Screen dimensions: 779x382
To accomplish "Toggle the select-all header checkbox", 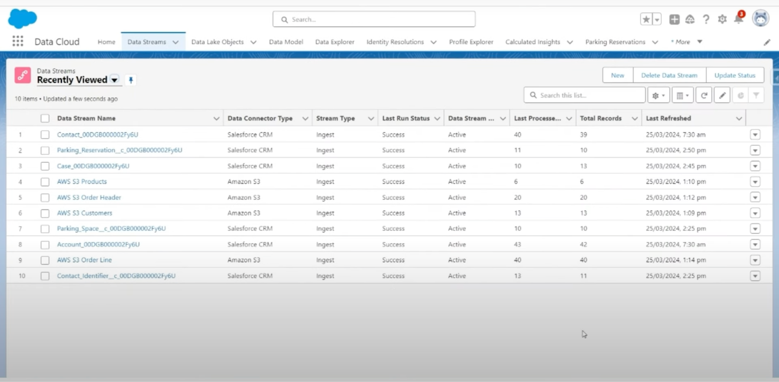I will pyautogui.click(x=45, y=118).
